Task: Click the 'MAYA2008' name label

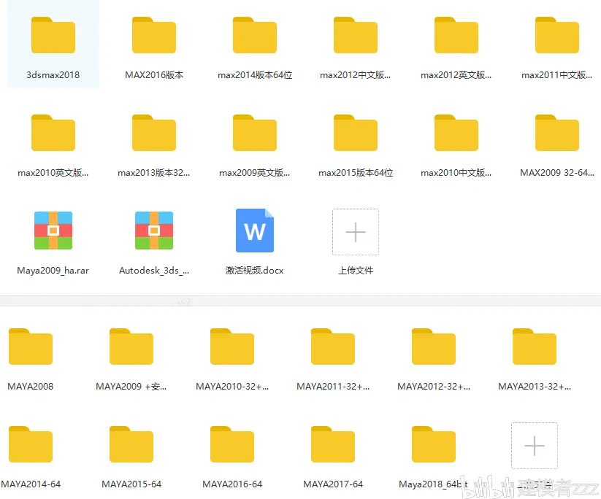Action: (30, 387)
